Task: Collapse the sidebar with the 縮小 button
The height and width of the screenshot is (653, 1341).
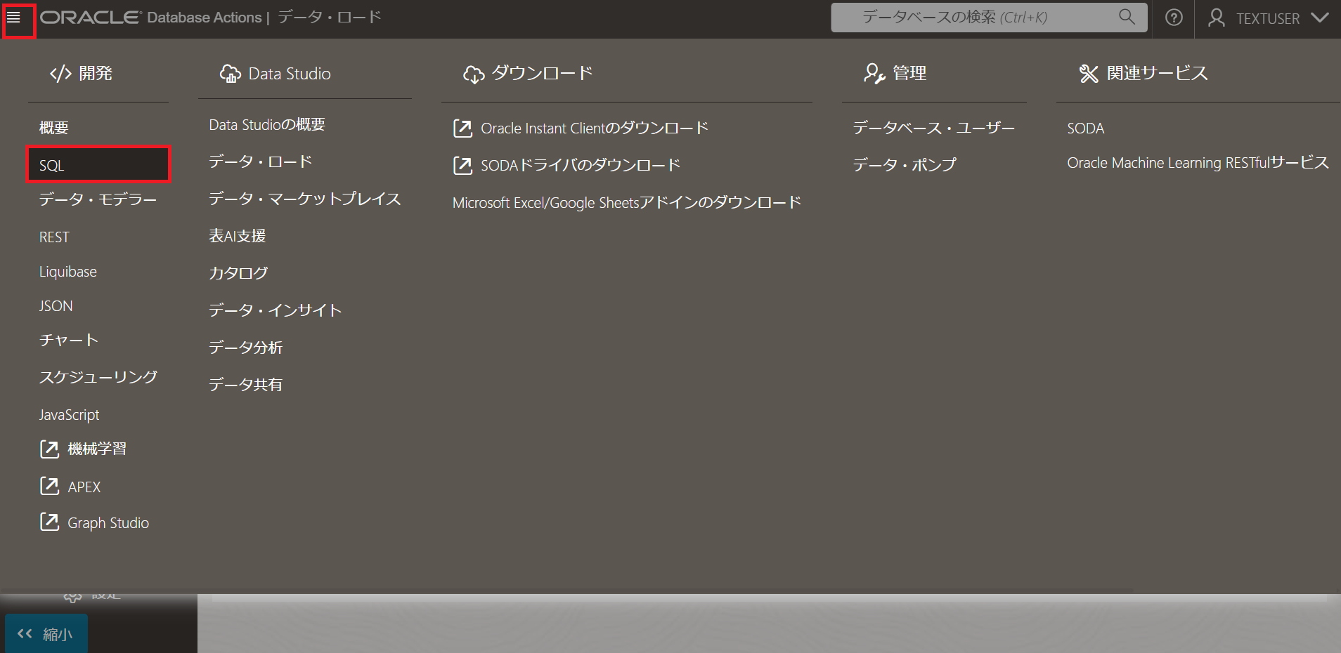Action: click(x=45, y=633)
